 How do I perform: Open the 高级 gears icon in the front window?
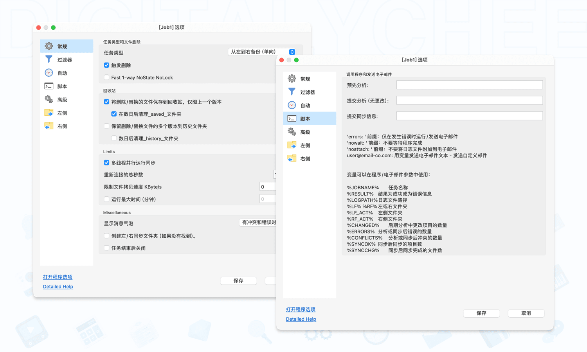click(292, 132)
